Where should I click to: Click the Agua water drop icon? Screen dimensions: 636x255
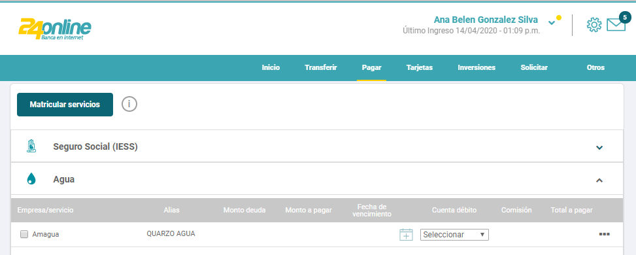[x=31, y=178]
